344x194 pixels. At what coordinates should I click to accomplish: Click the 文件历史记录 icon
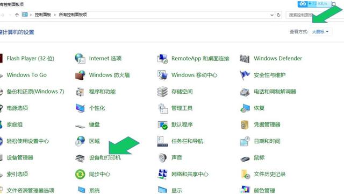coord(246,174)
